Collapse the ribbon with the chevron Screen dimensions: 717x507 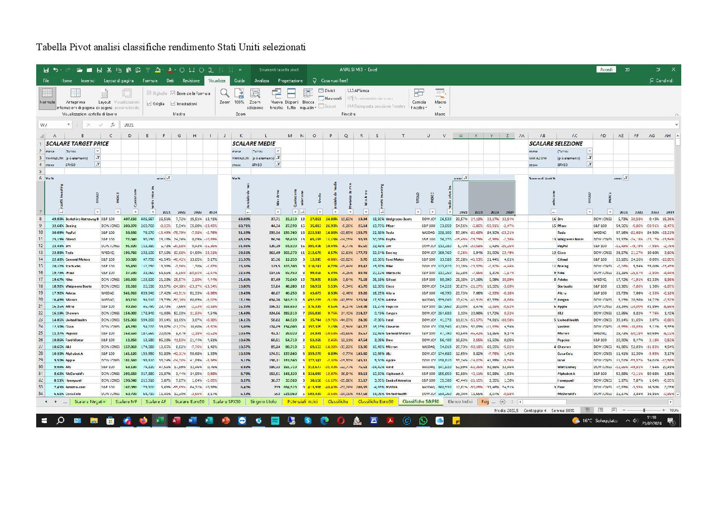(x=676, y=115)
